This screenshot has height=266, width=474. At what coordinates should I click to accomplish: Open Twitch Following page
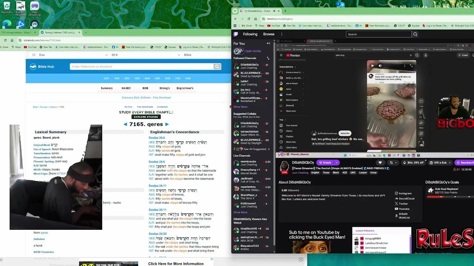250,34
